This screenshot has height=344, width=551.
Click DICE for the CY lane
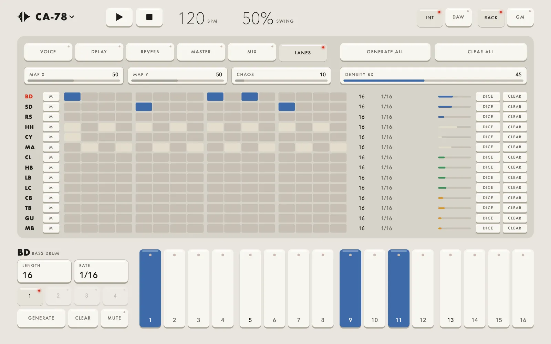488,137
